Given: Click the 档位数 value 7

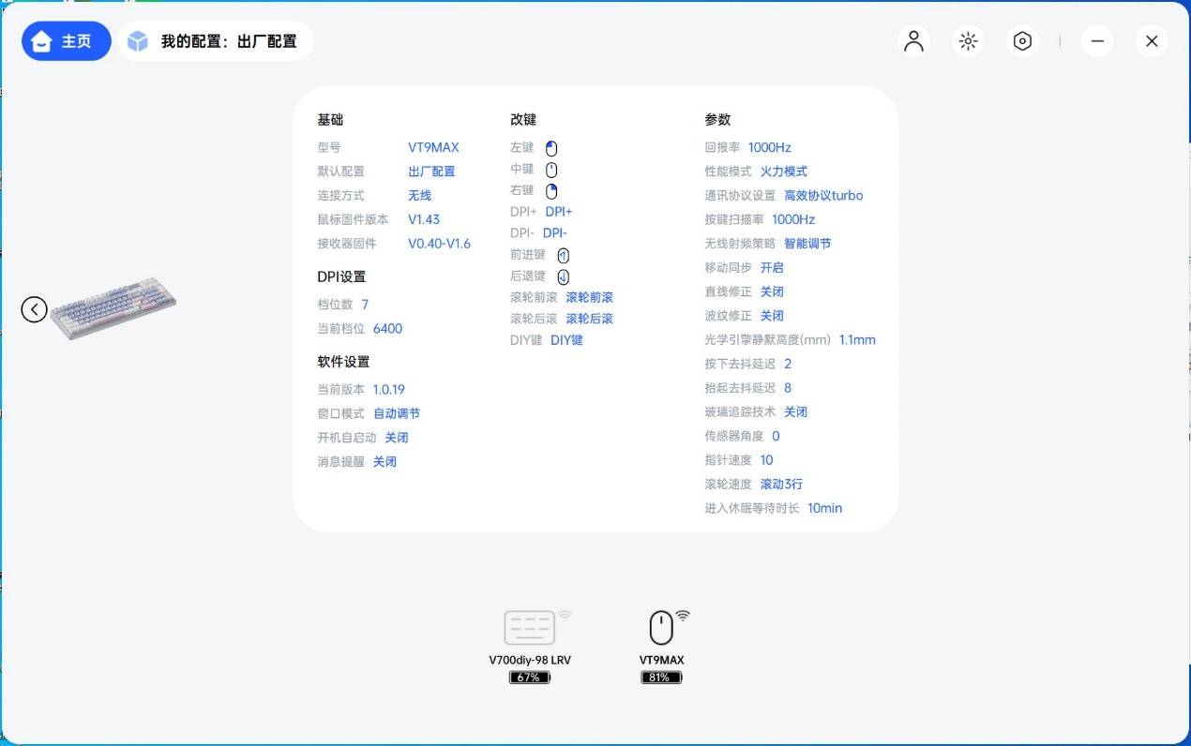Looking at the screenshot, I should click(365, 305).
